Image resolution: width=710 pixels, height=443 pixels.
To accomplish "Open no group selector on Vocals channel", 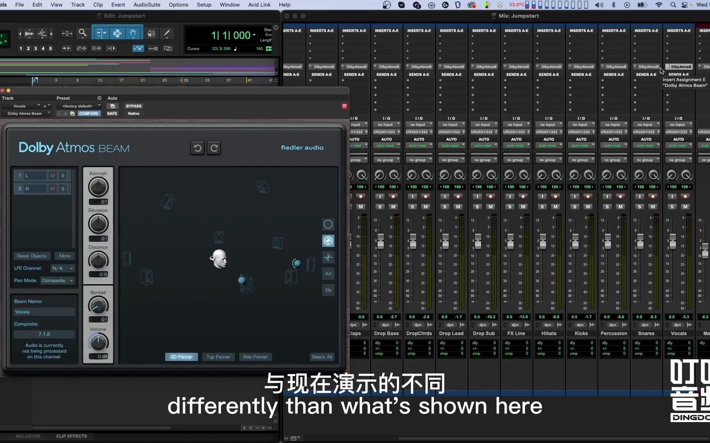I will tap(680, 160).
